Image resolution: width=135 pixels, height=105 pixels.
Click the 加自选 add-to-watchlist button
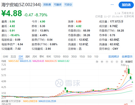coord(126,5)
